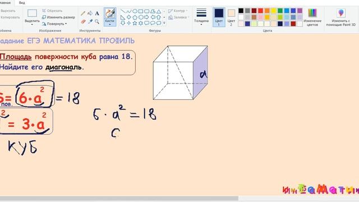Click the Обрезать crop button

click(x=52, y=11)
